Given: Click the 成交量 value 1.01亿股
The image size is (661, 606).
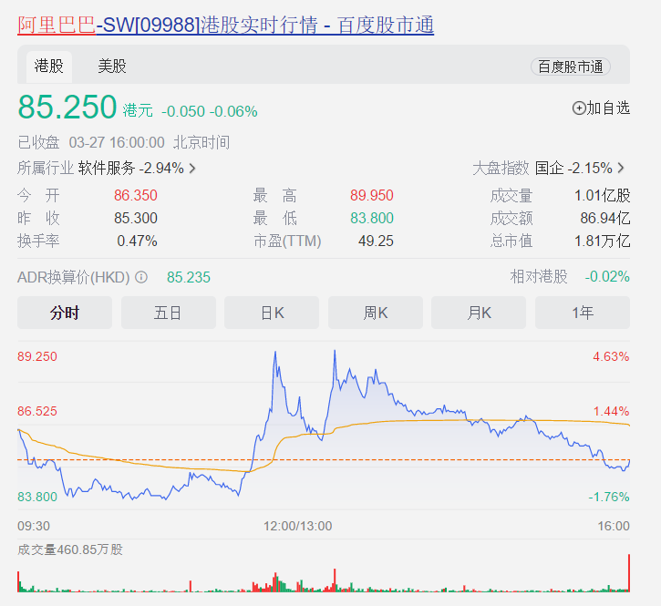Looking at the screenshot, I should [x=603, y=196].
